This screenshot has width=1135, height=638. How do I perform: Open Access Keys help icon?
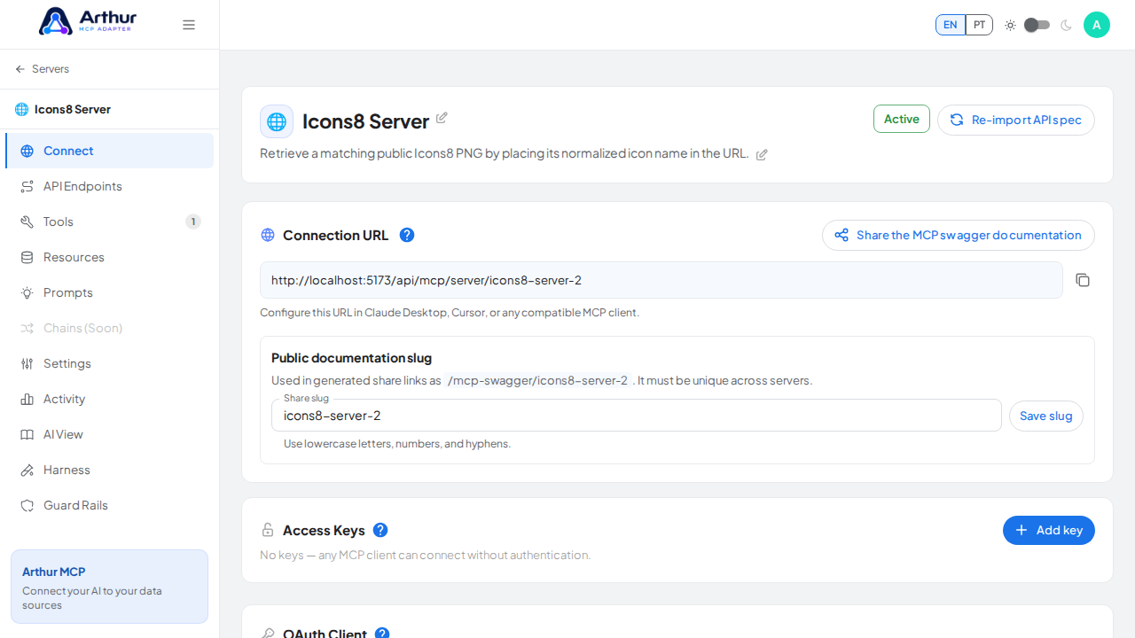[380, 530]
